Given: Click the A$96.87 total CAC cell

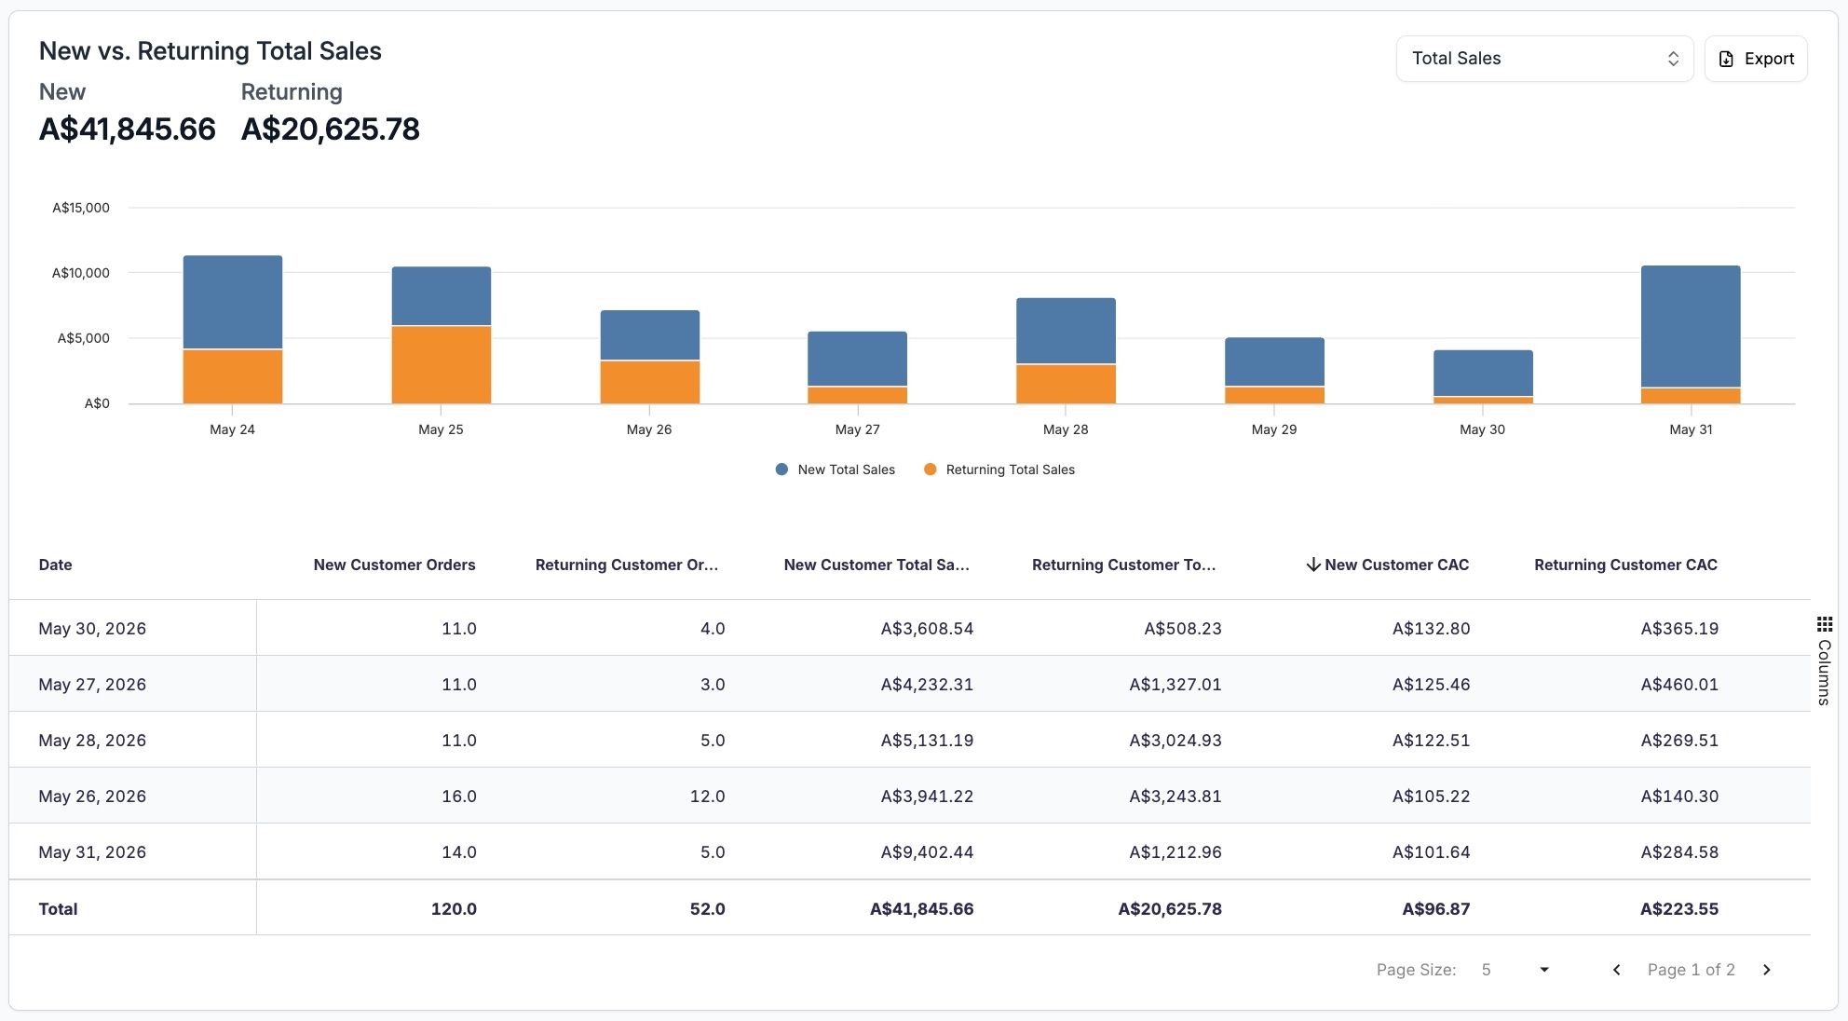Looking at the screenshot, I should [1436, 909].
